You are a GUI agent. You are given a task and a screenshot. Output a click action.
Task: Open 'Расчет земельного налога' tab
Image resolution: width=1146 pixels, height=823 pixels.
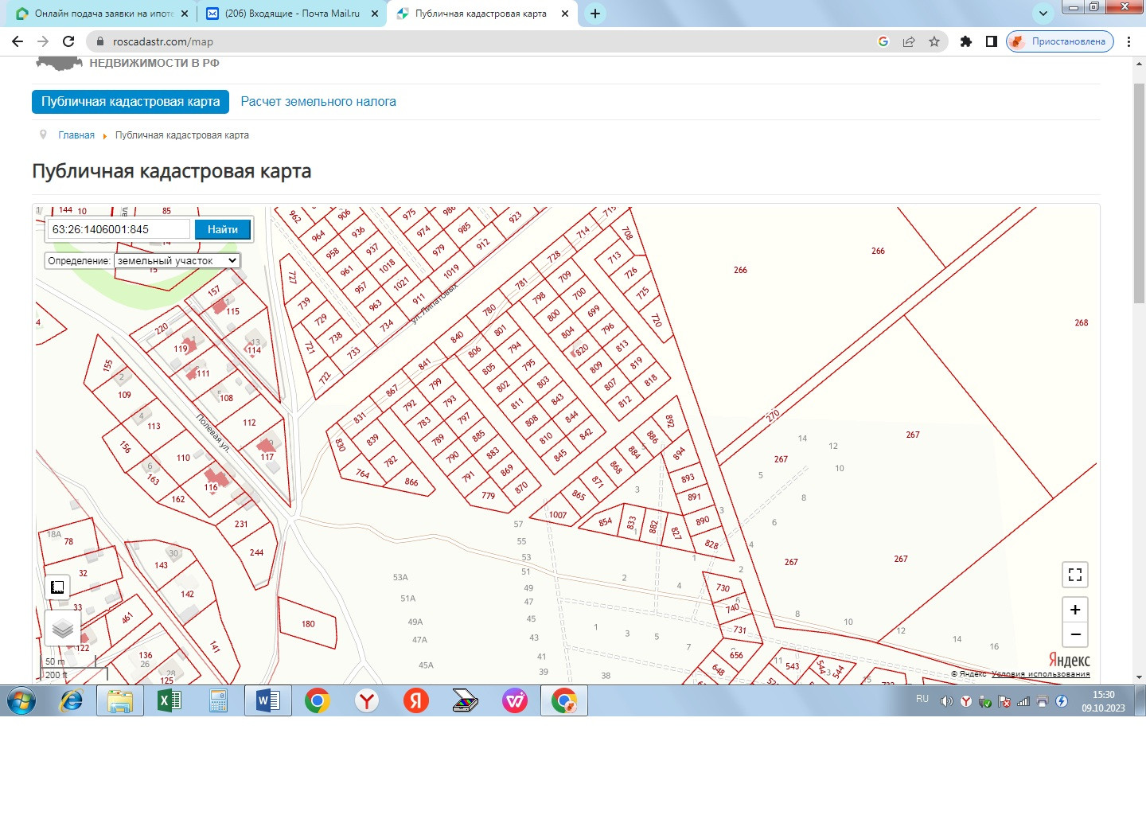tap(318, 102)
